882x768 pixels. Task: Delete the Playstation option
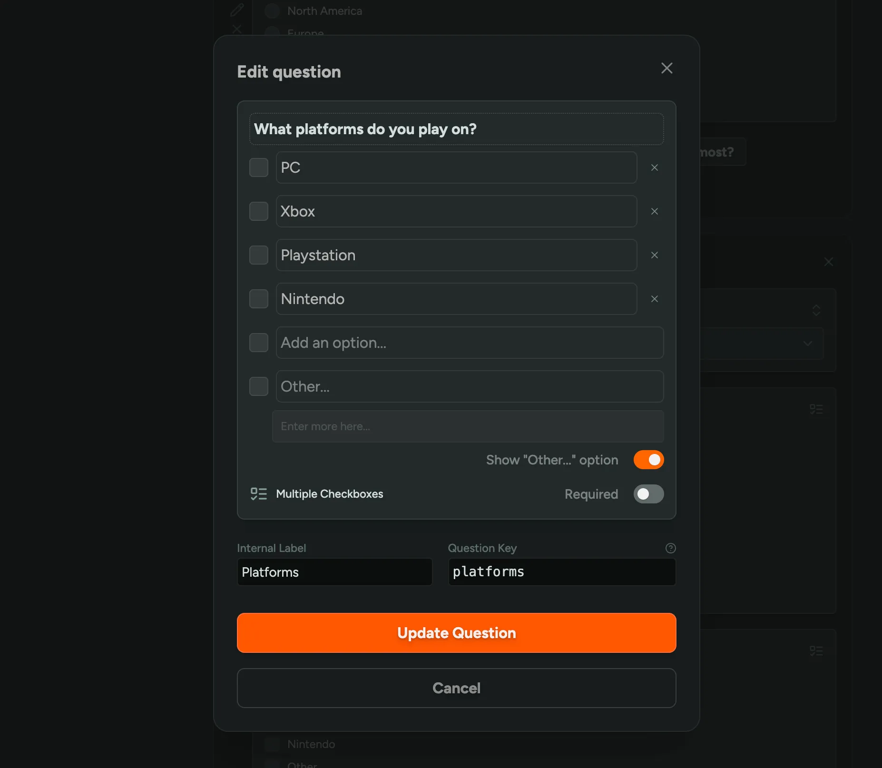tap(654, 255)
